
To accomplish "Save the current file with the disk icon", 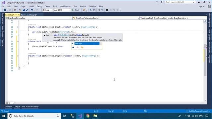I will point(24,10).
